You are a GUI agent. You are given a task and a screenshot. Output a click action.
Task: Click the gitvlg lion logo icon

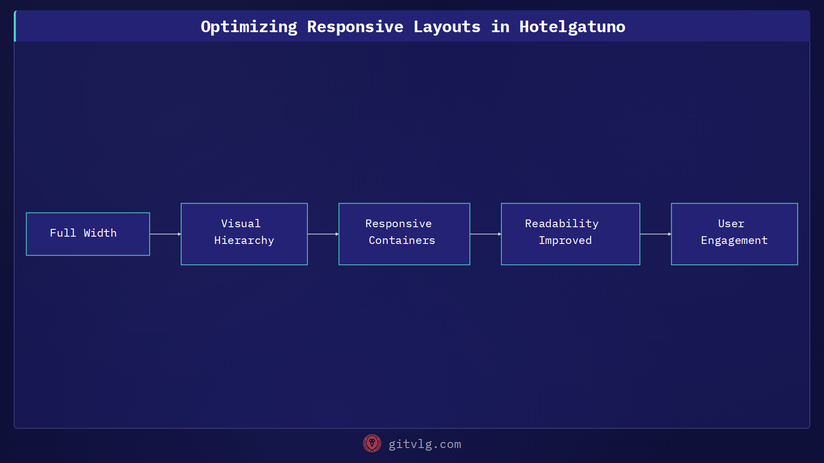pyautogui.click(x=372, y=444)
